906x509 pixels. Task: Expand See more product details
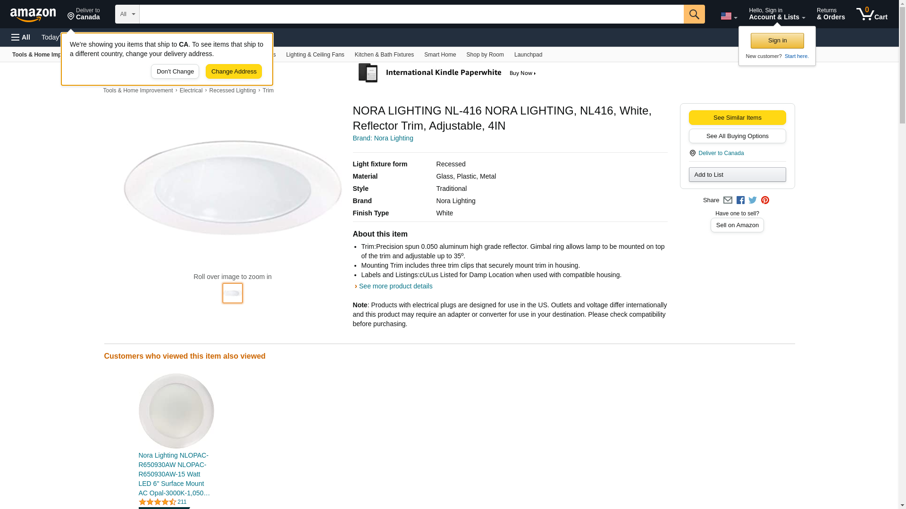[x=395, y=286]
